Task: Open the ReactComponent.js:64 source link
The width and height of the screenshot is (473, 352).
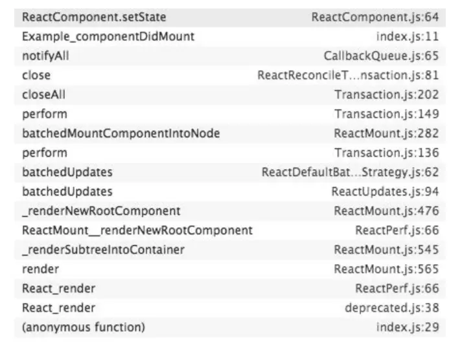Action: click(375, 17)
